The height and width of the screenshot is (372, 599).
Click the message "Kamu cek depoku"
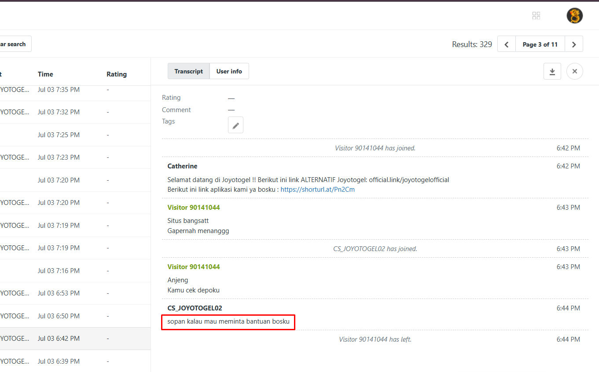[x=194, y=290]
